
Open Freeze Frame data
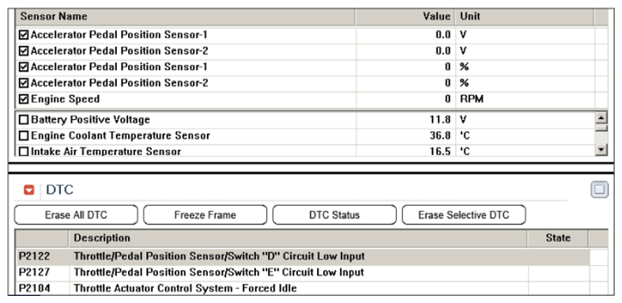pos(205,215)
